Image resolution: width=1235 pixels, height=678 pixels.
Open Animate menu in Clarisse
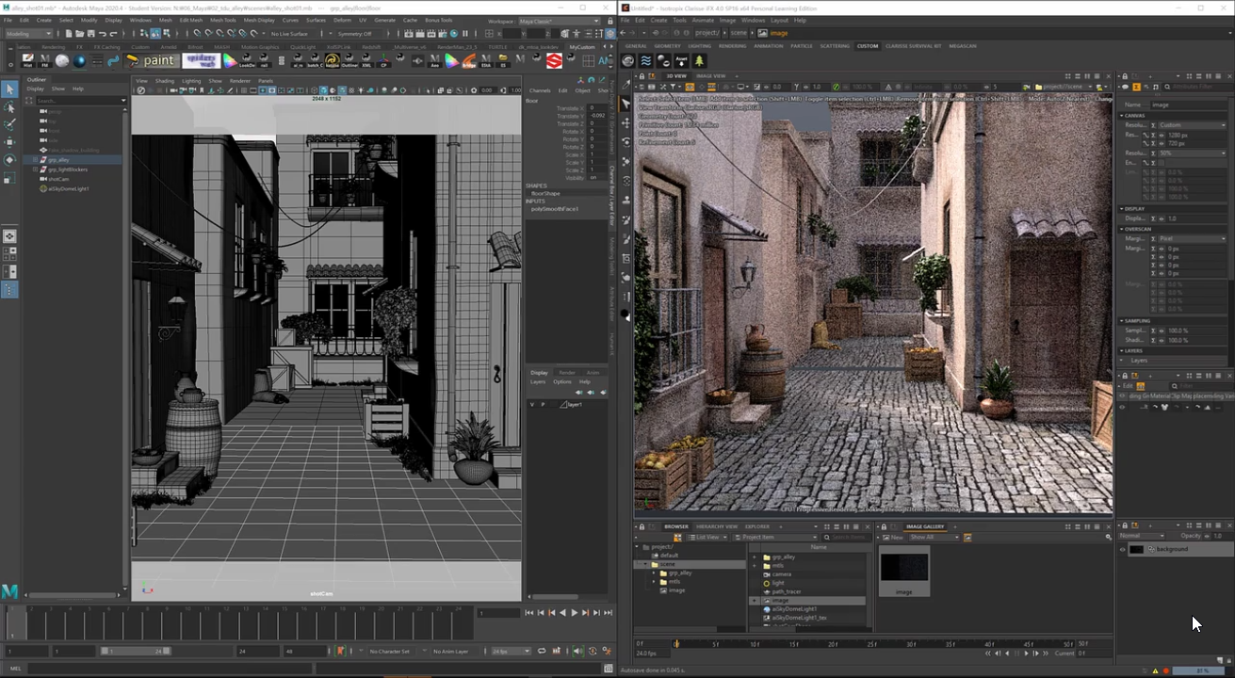click(703, 20)
